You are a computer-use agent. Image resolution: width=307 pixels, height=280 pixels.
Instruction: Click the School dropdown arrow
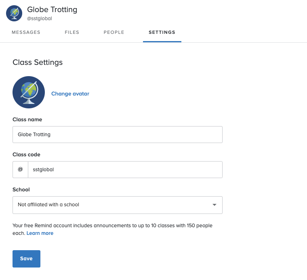(x=214, y=205)
